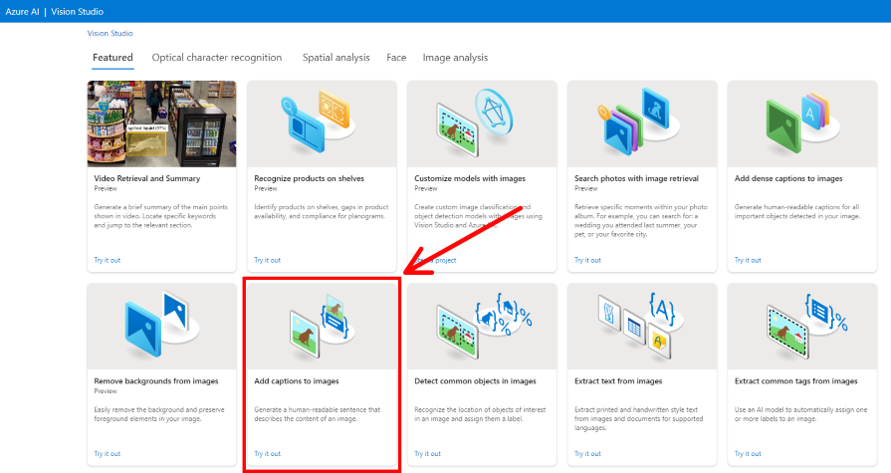
Task: Click the Extract text from images icon
Action: pos(642,326)
